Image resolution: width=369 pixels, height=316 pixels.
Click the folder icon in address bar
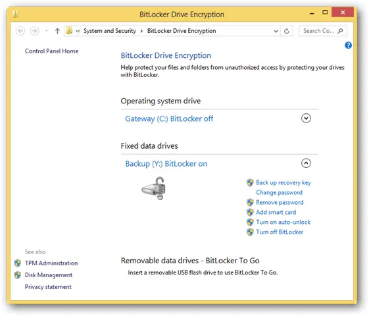point(69,30)
